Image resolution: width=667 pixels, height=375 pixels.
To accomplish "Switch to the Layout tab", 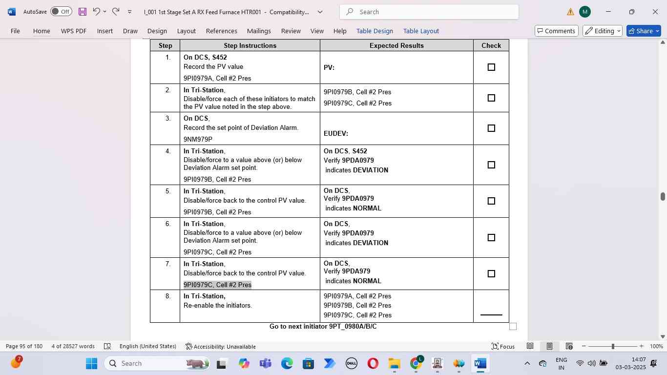I will [187, 31].
